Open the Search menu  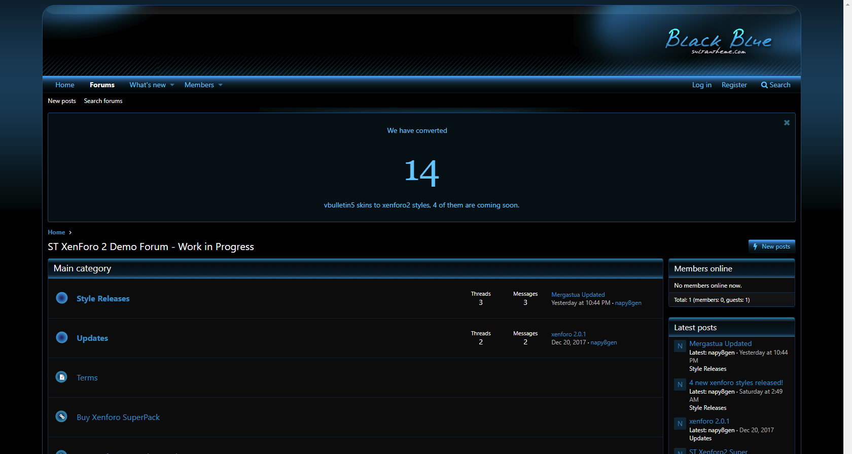point(775,85)
